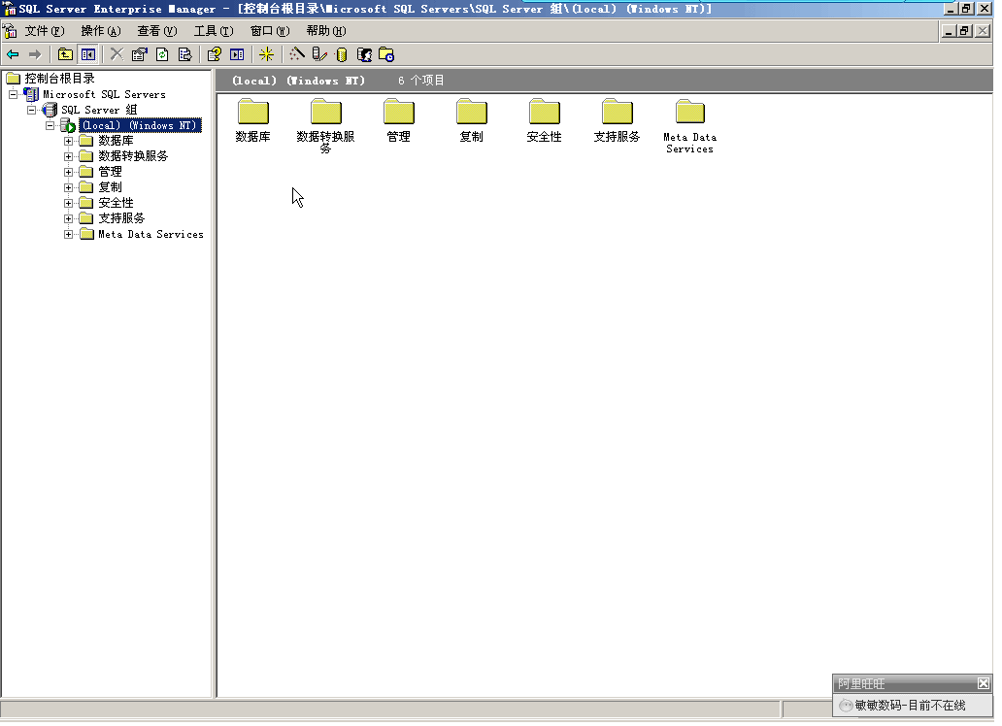Click the New (yellow star) toolbar icon
The image size is (1002, 726).
pyautogui.click(x=266, y=55)
